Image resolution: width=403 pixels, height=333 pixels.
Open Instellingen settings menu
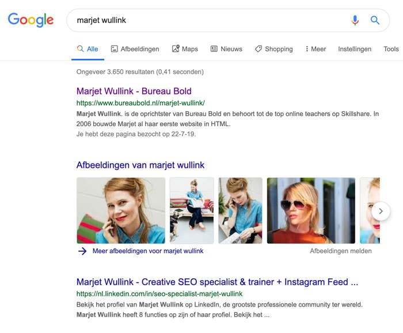pos(355,49)
